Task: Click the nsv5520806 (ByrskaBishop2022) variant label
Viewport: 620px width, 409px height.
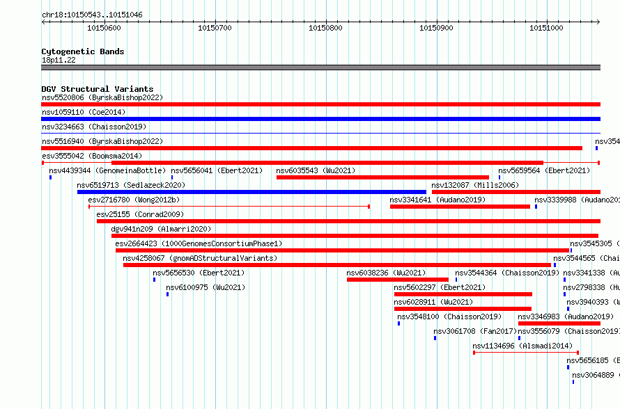Action: point(102,97)
